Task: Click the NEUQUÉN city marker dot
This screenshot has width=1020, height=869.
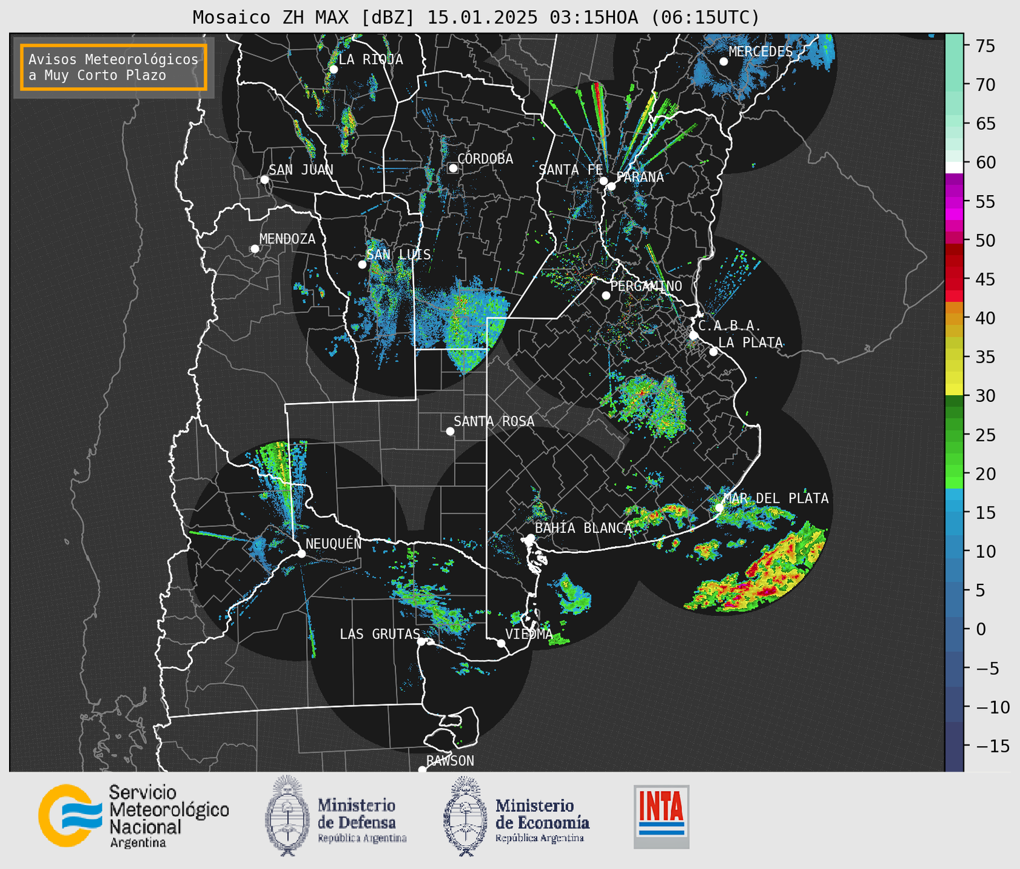Action: (301, 554)
